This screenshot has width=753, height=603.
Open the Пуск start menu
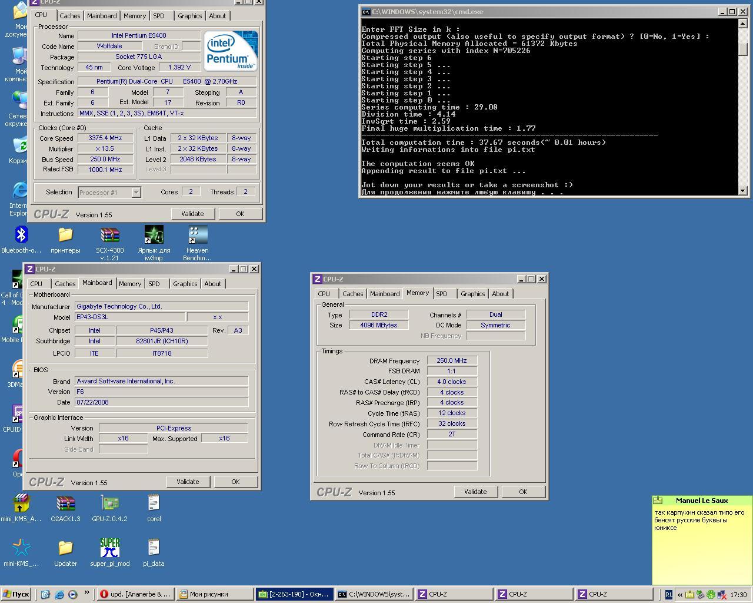[x=16, y=595]
